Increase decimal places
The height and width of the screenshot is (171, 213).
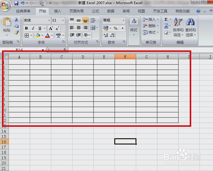[106, 35]
